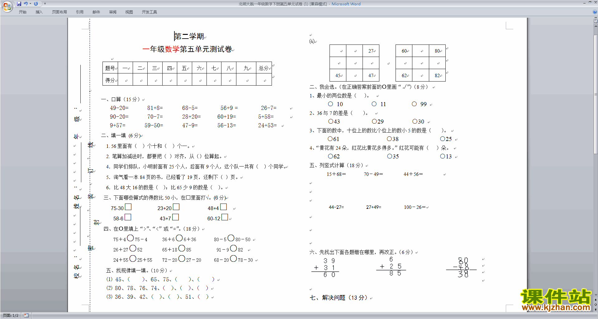Click the grid cell containing 27
Image resolution: width=598 pixels, height=319 pixels.
(x=371, y=51)
